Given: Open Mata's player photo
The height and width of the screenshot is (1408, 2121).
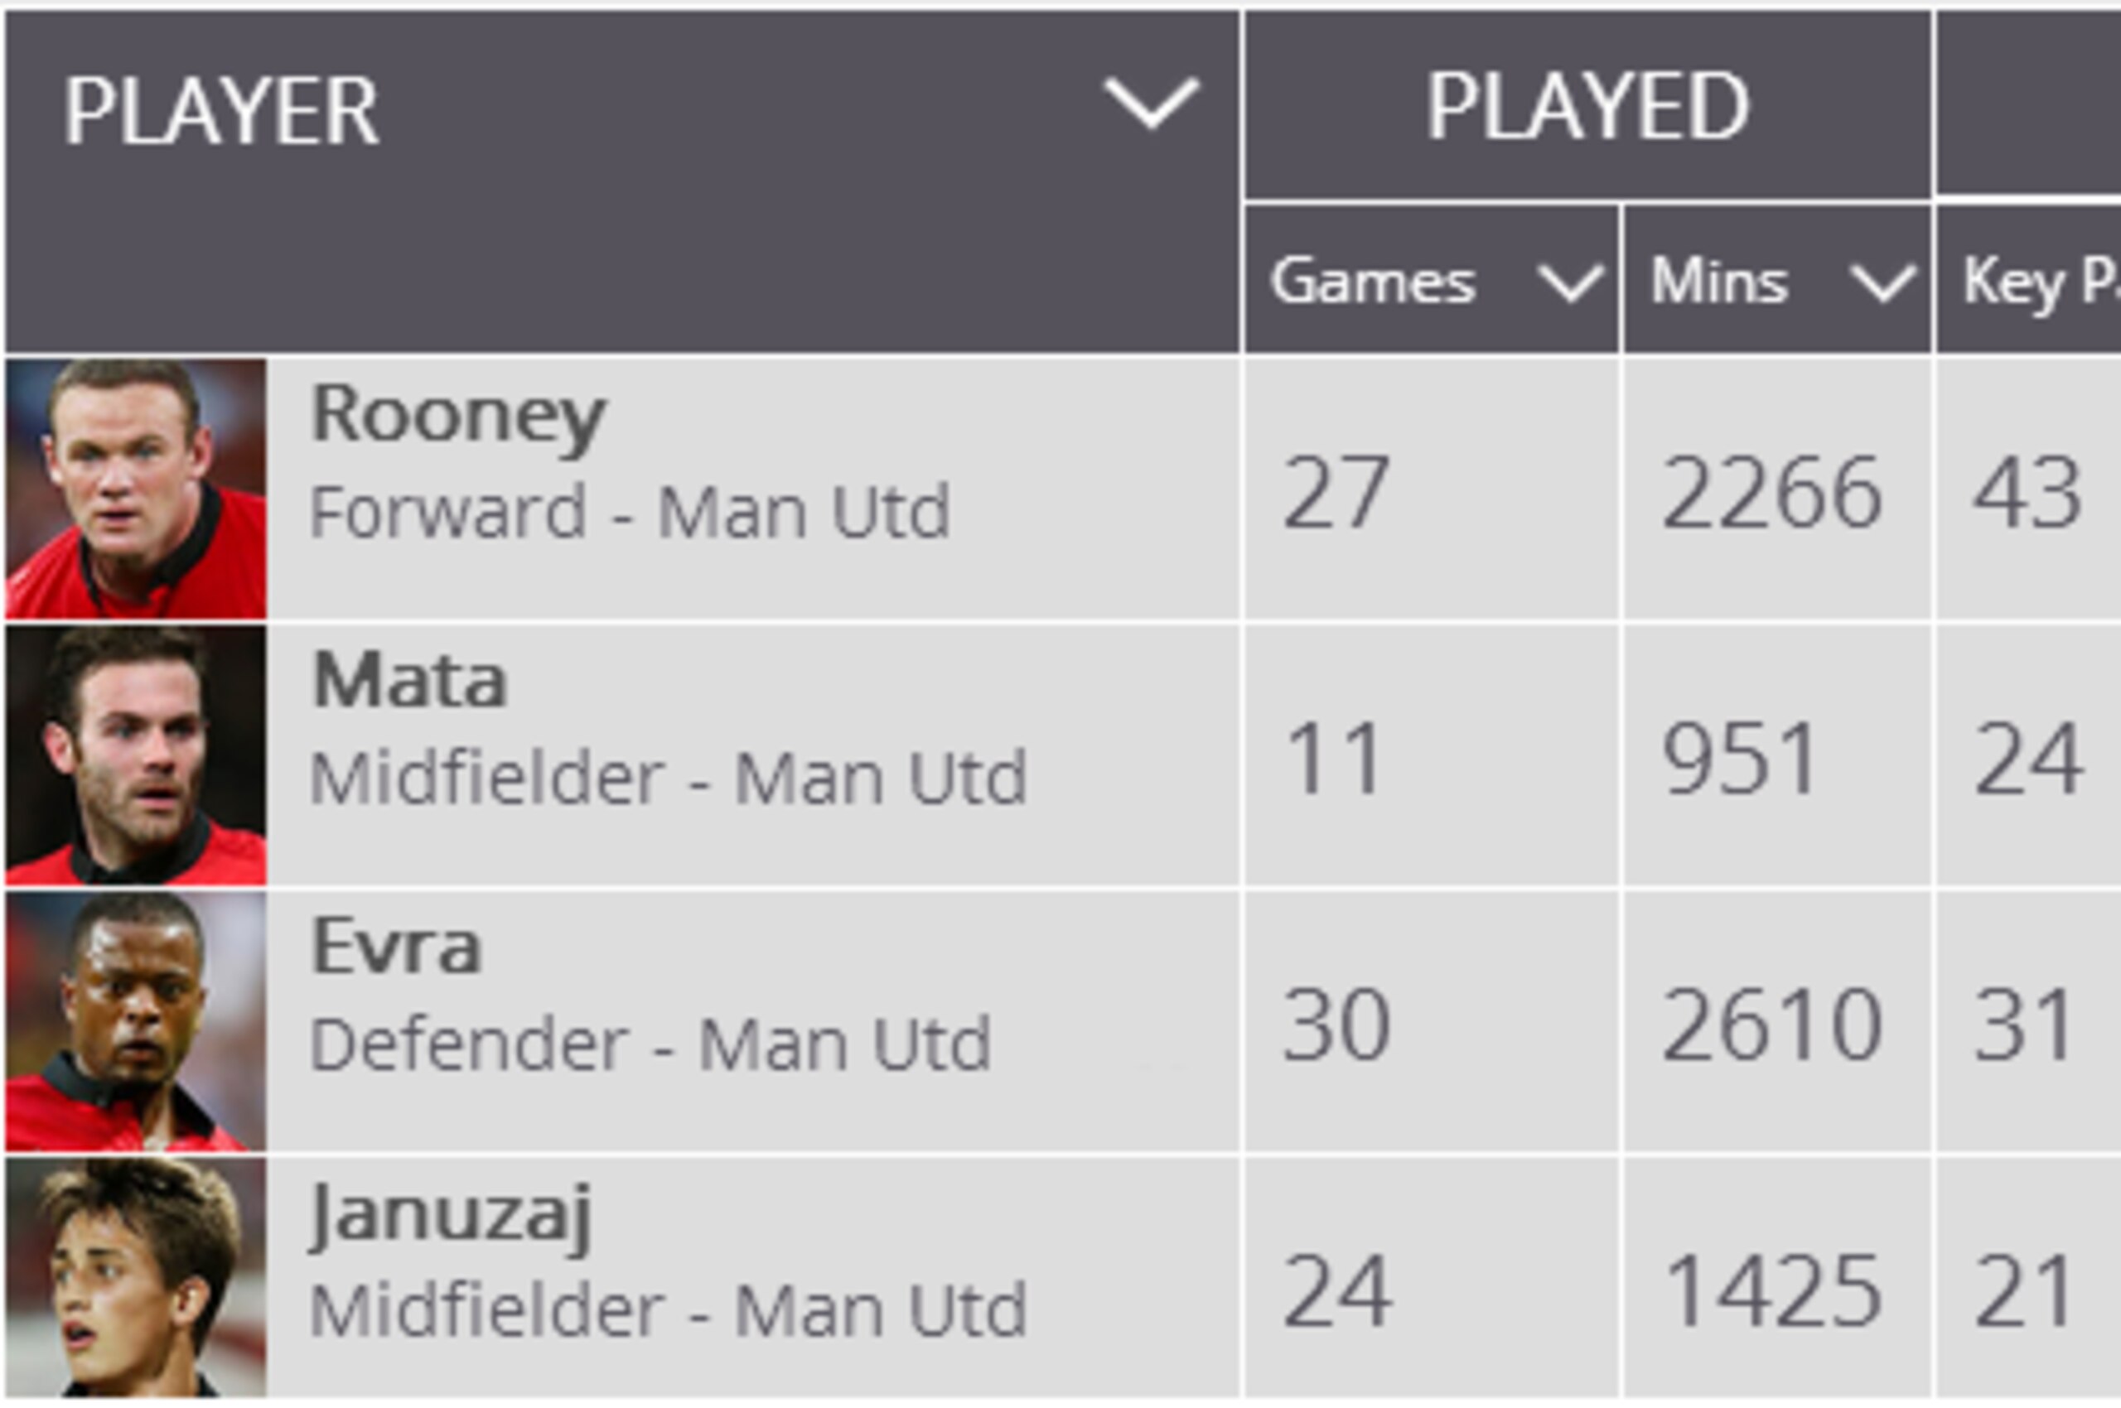Looking at the screenshot, I should pyautogui.click(x=136, y=755).
